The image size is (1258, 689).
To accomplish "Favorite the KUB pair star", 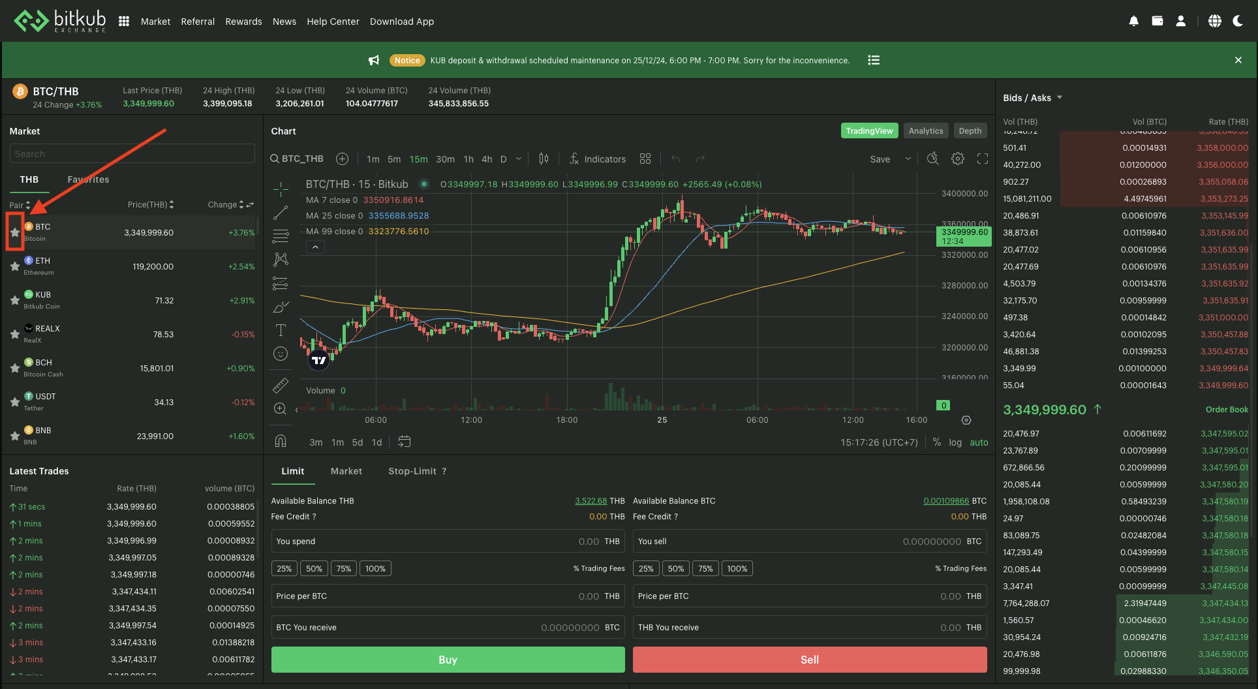I will (15, 300).
